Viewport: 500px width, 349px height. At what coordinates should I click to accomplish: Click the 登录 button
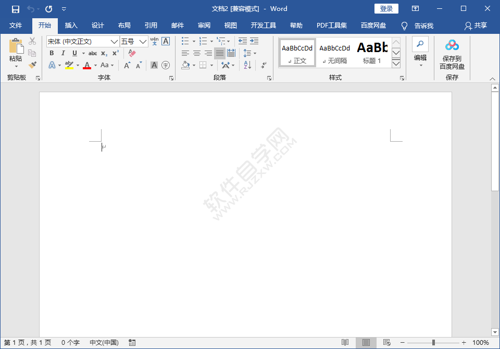point(386,8)
